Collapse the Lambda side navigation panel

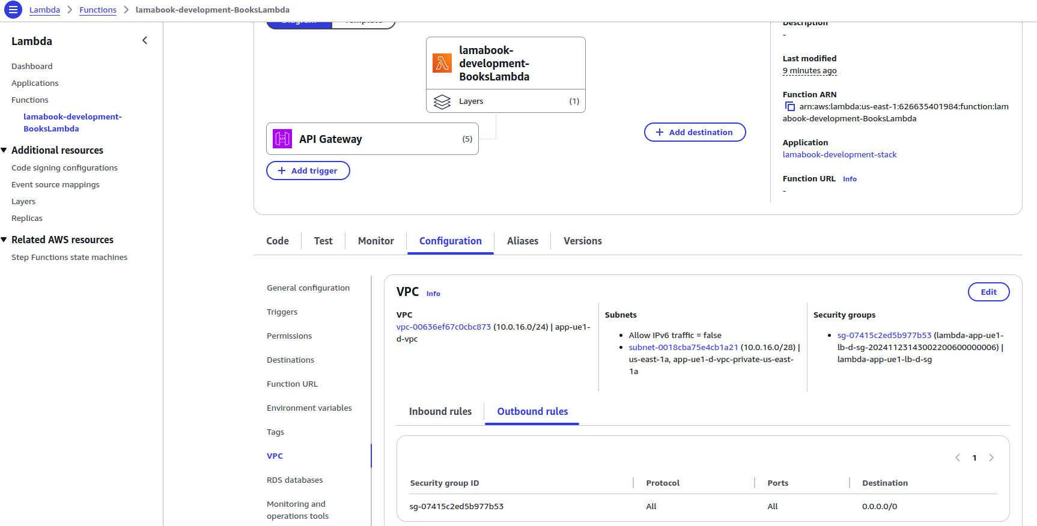pyautogui.click(x=145, y=40)
